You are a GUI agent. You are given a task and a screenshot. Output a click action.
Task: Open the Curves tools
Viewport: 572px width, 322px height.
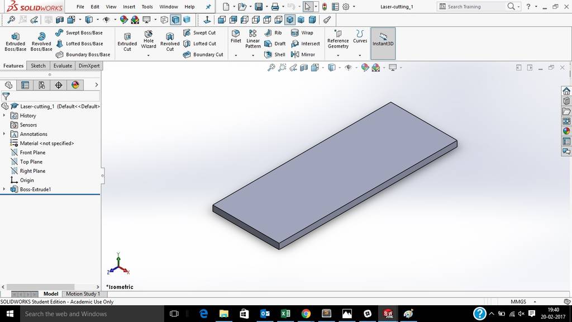point(360,36)
